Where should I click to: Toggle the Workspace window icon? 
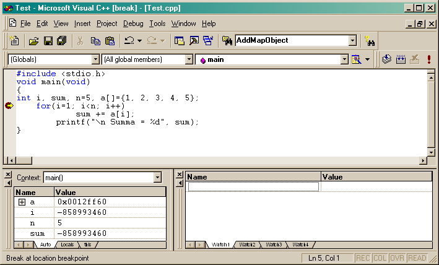179,41
